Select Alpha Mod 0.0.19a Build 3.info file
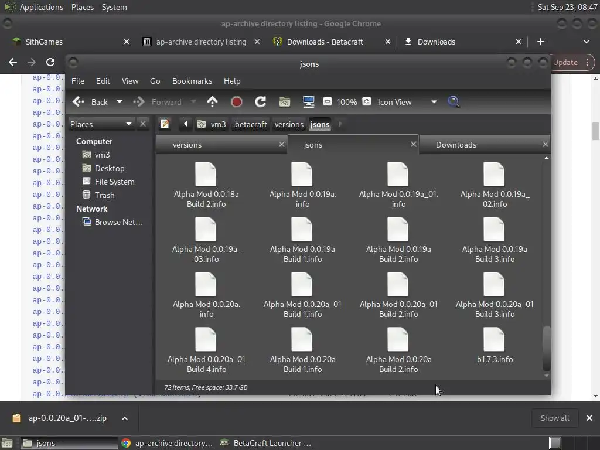The width and height of the screenshot is (600, 450). [x=495, y=240]
